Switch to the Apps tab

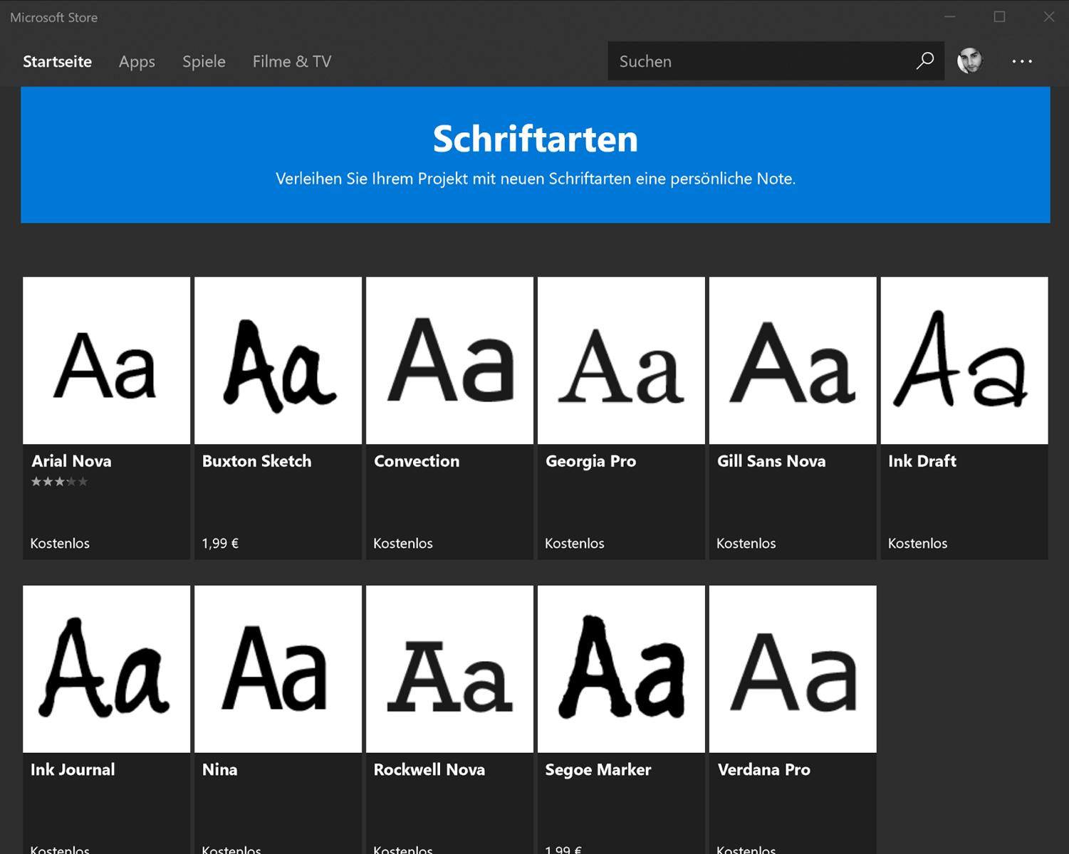click(x=137, y=62)
